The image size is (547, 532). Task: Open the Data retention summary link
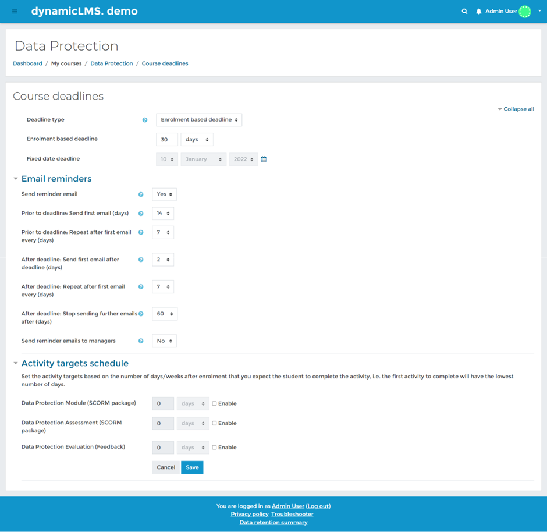(273, 523)
